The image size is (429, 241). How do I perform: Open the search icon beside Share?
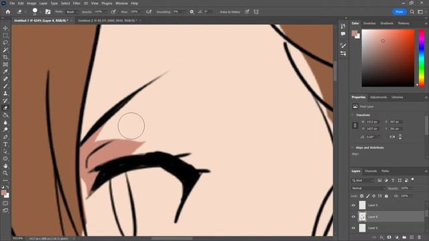click(412, 12)
